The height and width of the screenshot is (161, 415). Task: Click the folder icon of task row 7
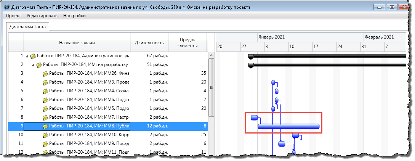45,109
